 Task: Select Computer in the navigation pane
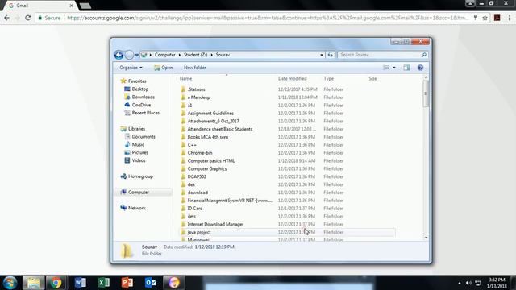click(x=135, y=192)
